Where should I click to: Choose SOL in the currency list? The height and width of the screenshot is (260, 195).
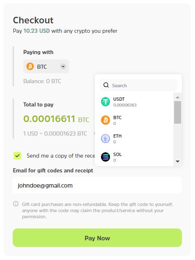(x=134, y=157)
